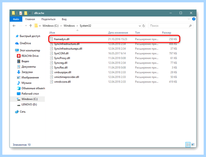The image size is (206, 157).
Task: Click the folder icon in title bar
Action: pyautogui.click(x=13, y=13)
